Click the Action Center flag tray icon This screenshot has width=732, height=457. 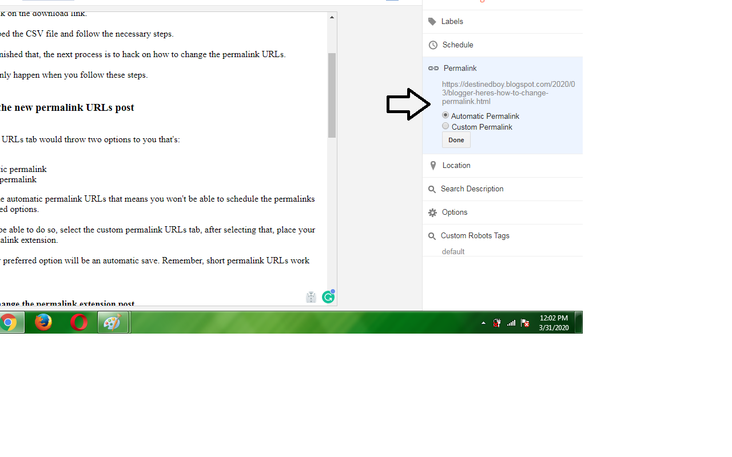point(525,323)
